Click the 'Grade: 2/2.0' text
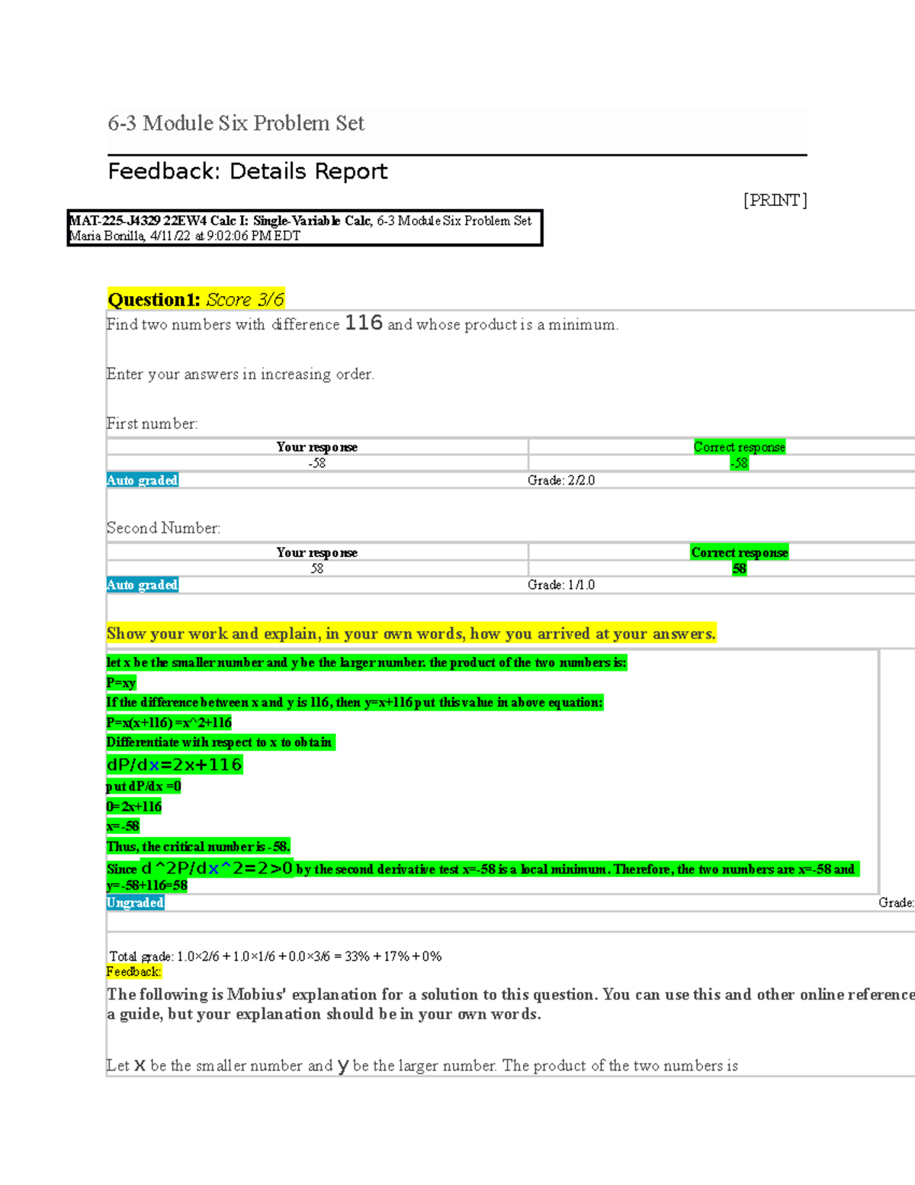The height and width of the screenshot is (1185, 915). pyautogui.click(x=560, y=480)
